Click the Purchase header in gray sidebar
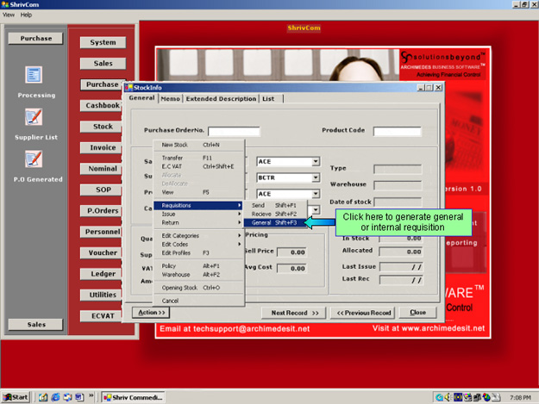The height and width of the screenshot is (404, 539). click(x=35, y=38)
